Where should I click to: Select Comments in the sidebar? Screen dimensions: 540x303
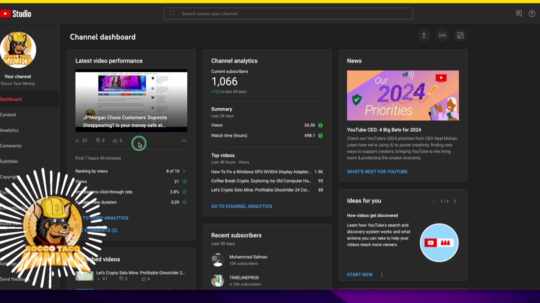pos(11,146)
